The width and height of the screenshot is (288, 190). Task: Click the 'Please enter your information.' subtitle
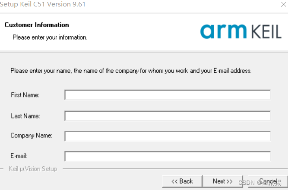(50, 37)
